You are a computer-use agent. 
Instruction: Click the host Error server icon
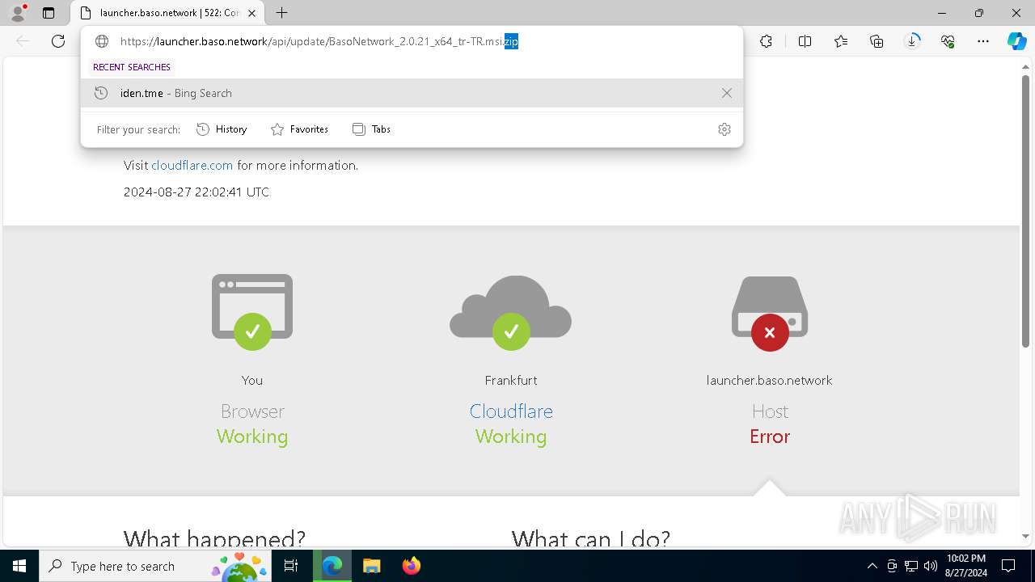[x=770, y=313]
